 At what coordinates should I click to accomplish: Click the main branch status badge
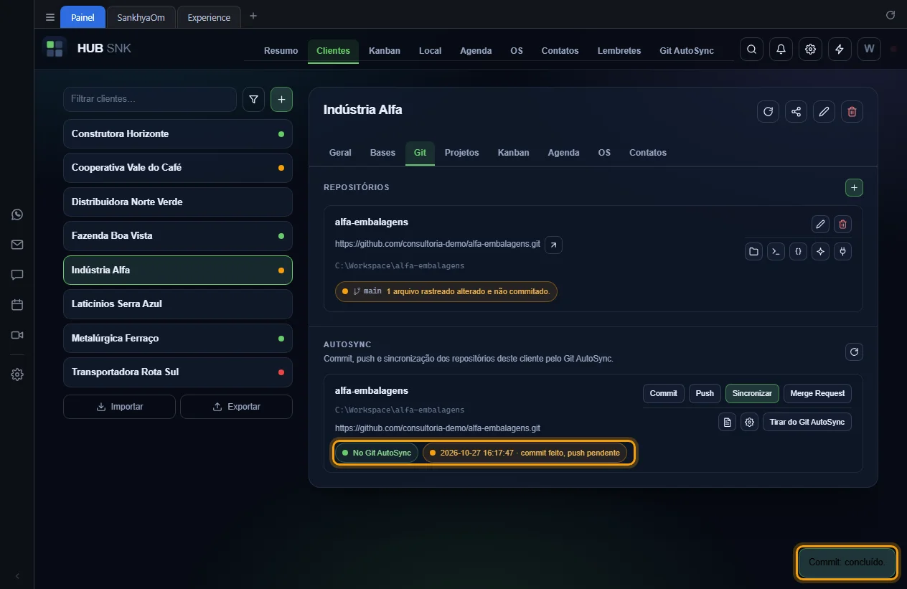click(x=446, y=291)
